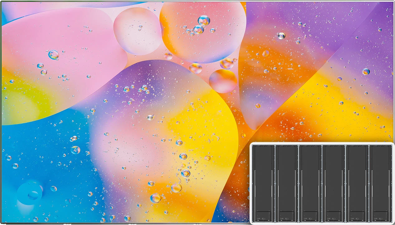Click the connector box on the rightmost panel
395x225 pixels.
(380, 216)
